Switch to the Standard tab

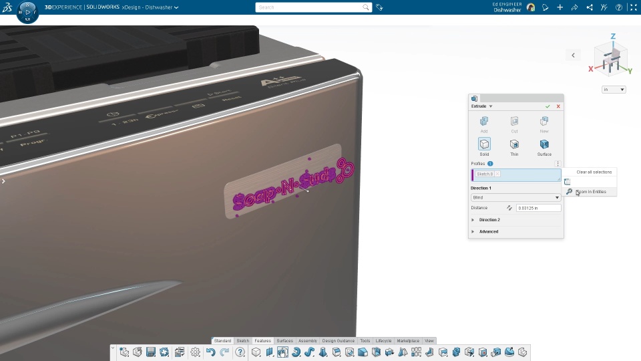222,340
